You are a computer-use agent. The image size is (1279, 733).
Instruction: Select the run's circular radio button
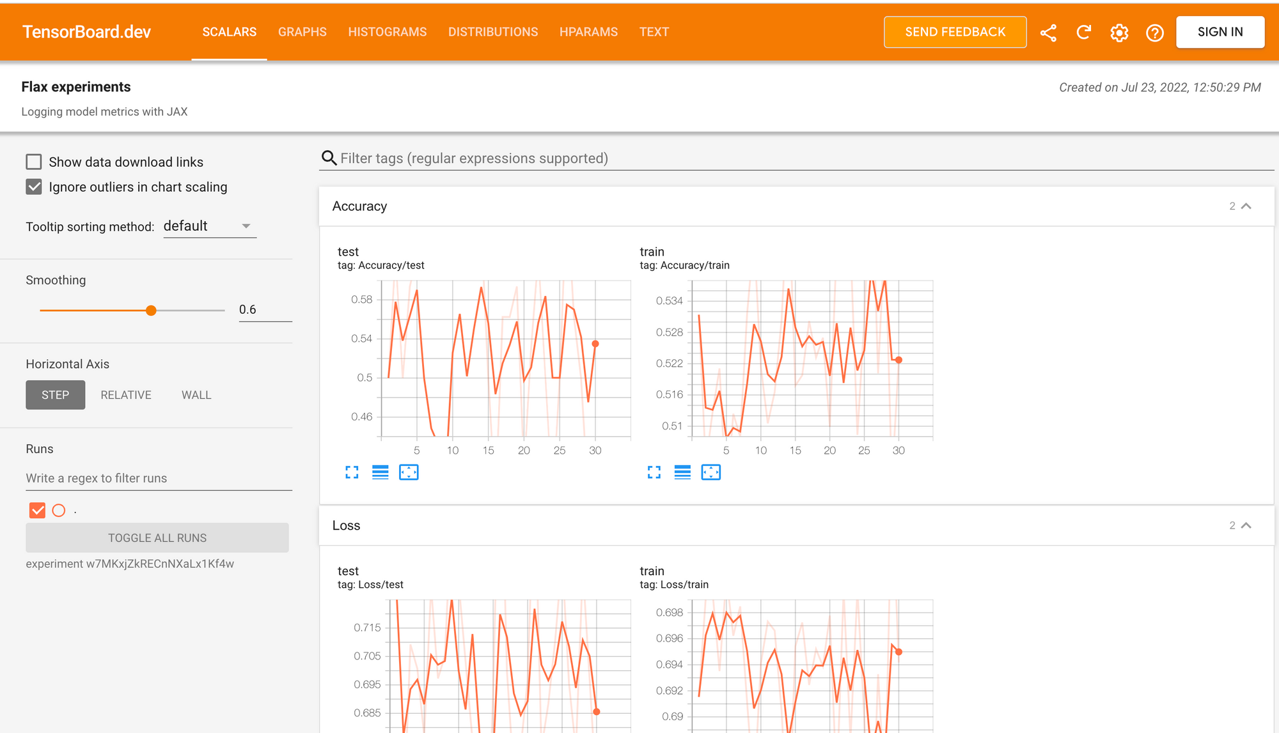59,510
